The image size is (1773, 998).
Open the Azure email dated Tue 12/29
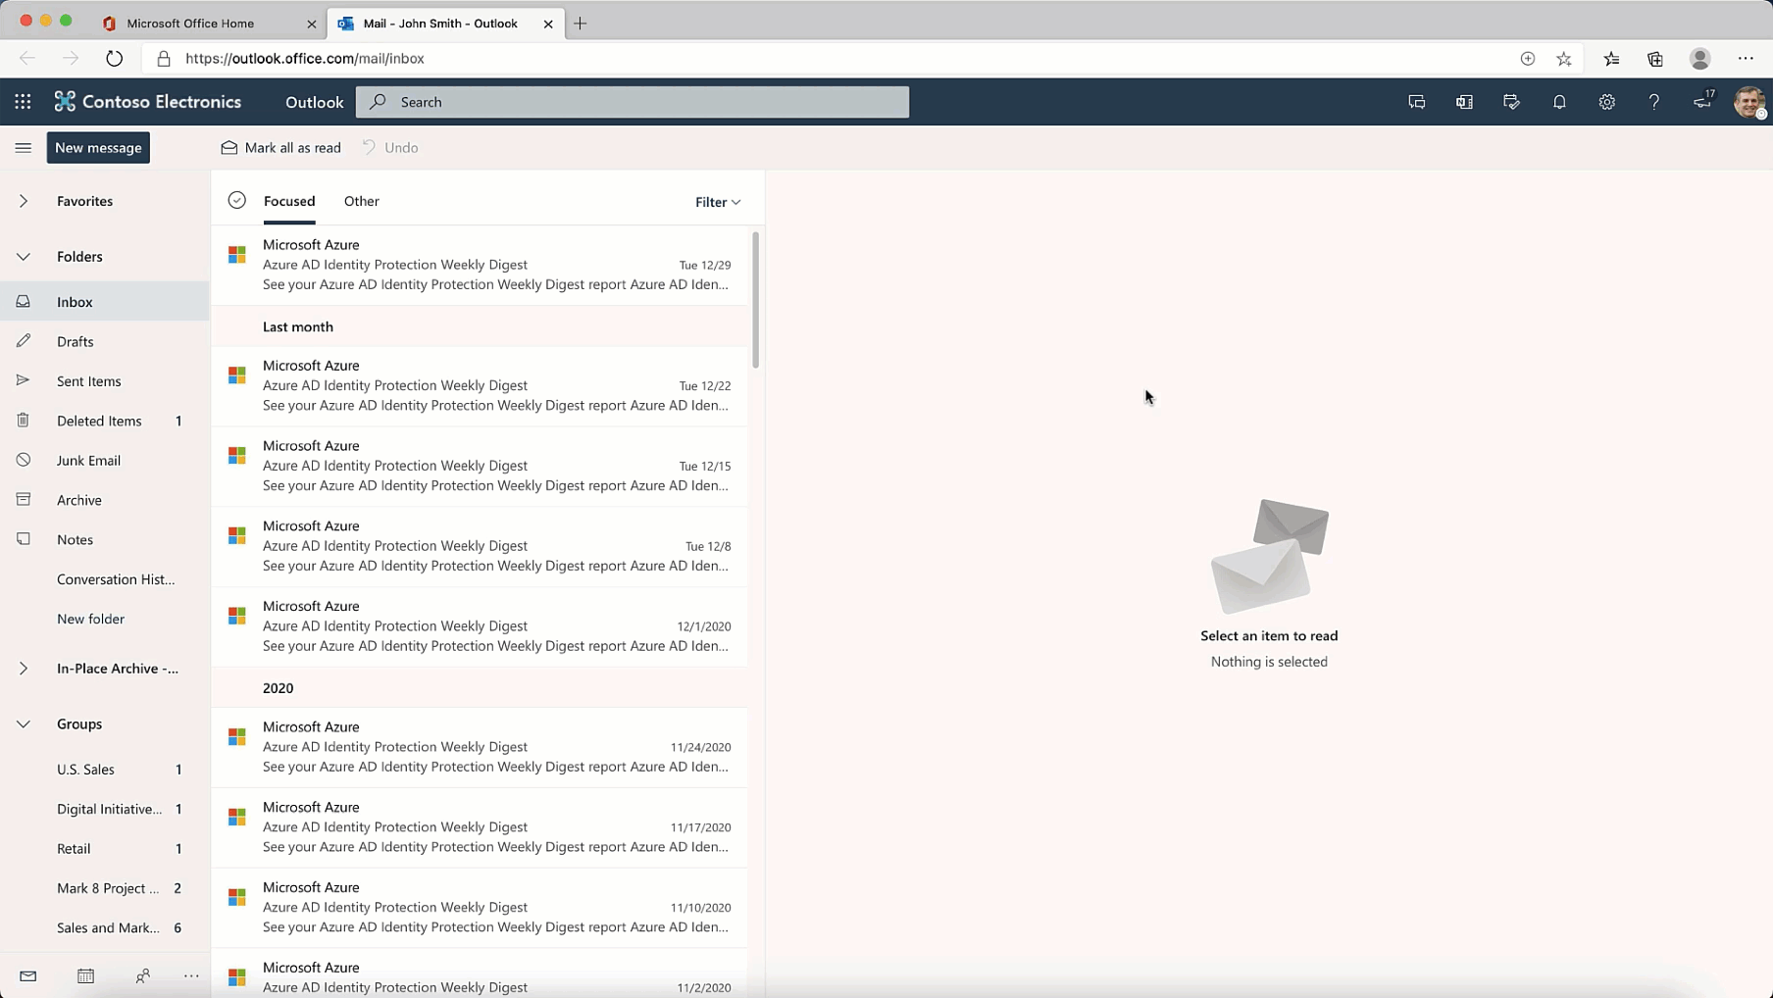480,265
